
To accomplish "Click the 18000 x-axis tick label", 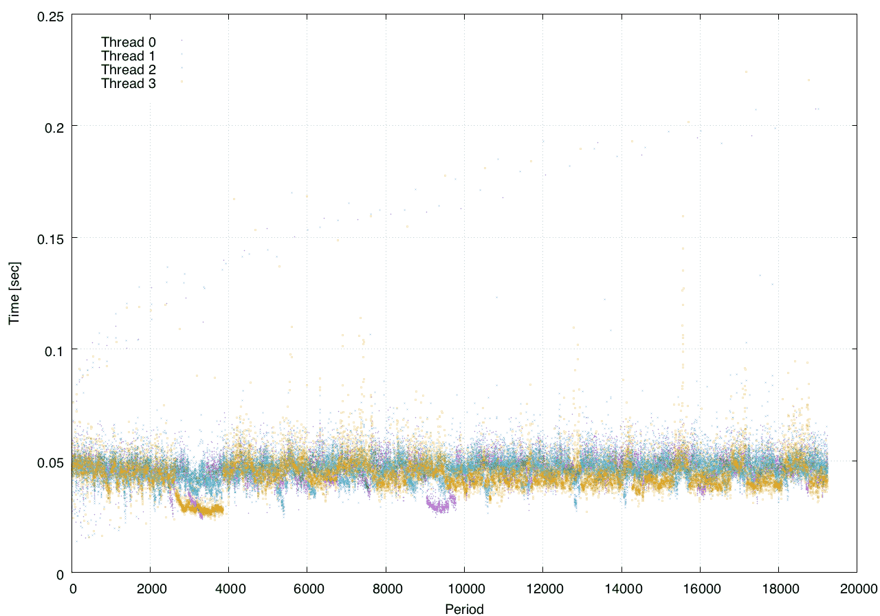I will [778, 590].
